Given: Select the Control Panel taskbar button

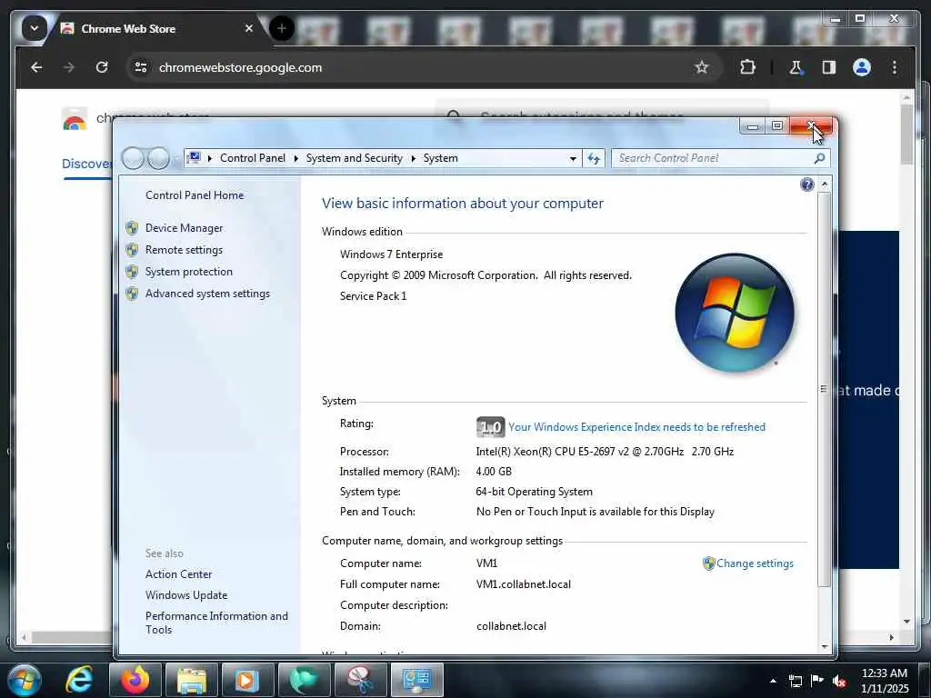Looking at the screenshot, I should (x=416, y=680).
